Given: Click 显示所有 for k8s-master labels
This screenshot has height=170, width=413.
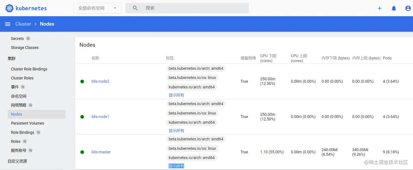Looking at the screenshot, I should pyautogui.click(x=176, y=166).
